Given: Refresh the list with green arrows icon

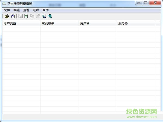Looking at the screenshot, I should 26,16.
